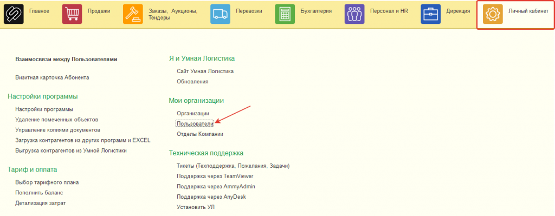Click the Установить УЛ link

point(195,207)
